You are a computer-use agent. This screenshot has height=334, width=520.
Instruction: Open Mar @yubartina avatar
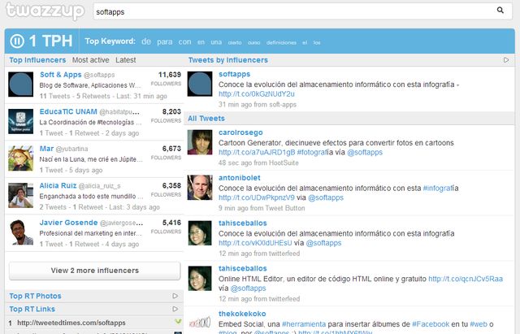pos(20,158)
